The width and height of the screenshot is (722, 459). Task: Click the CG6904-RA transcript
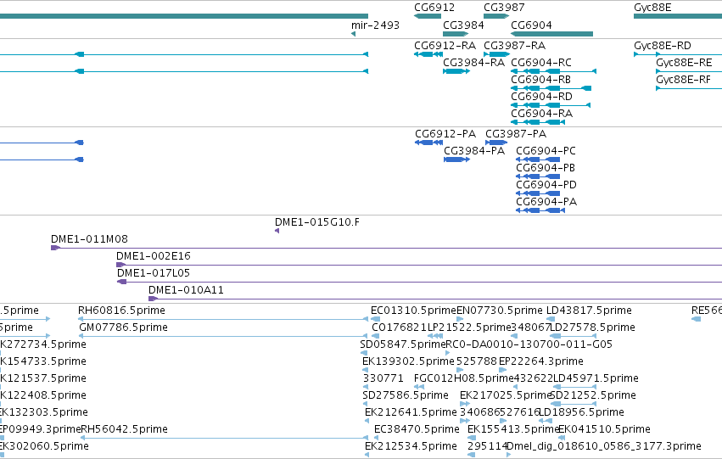pyautogui.click(x=538, y=122)
